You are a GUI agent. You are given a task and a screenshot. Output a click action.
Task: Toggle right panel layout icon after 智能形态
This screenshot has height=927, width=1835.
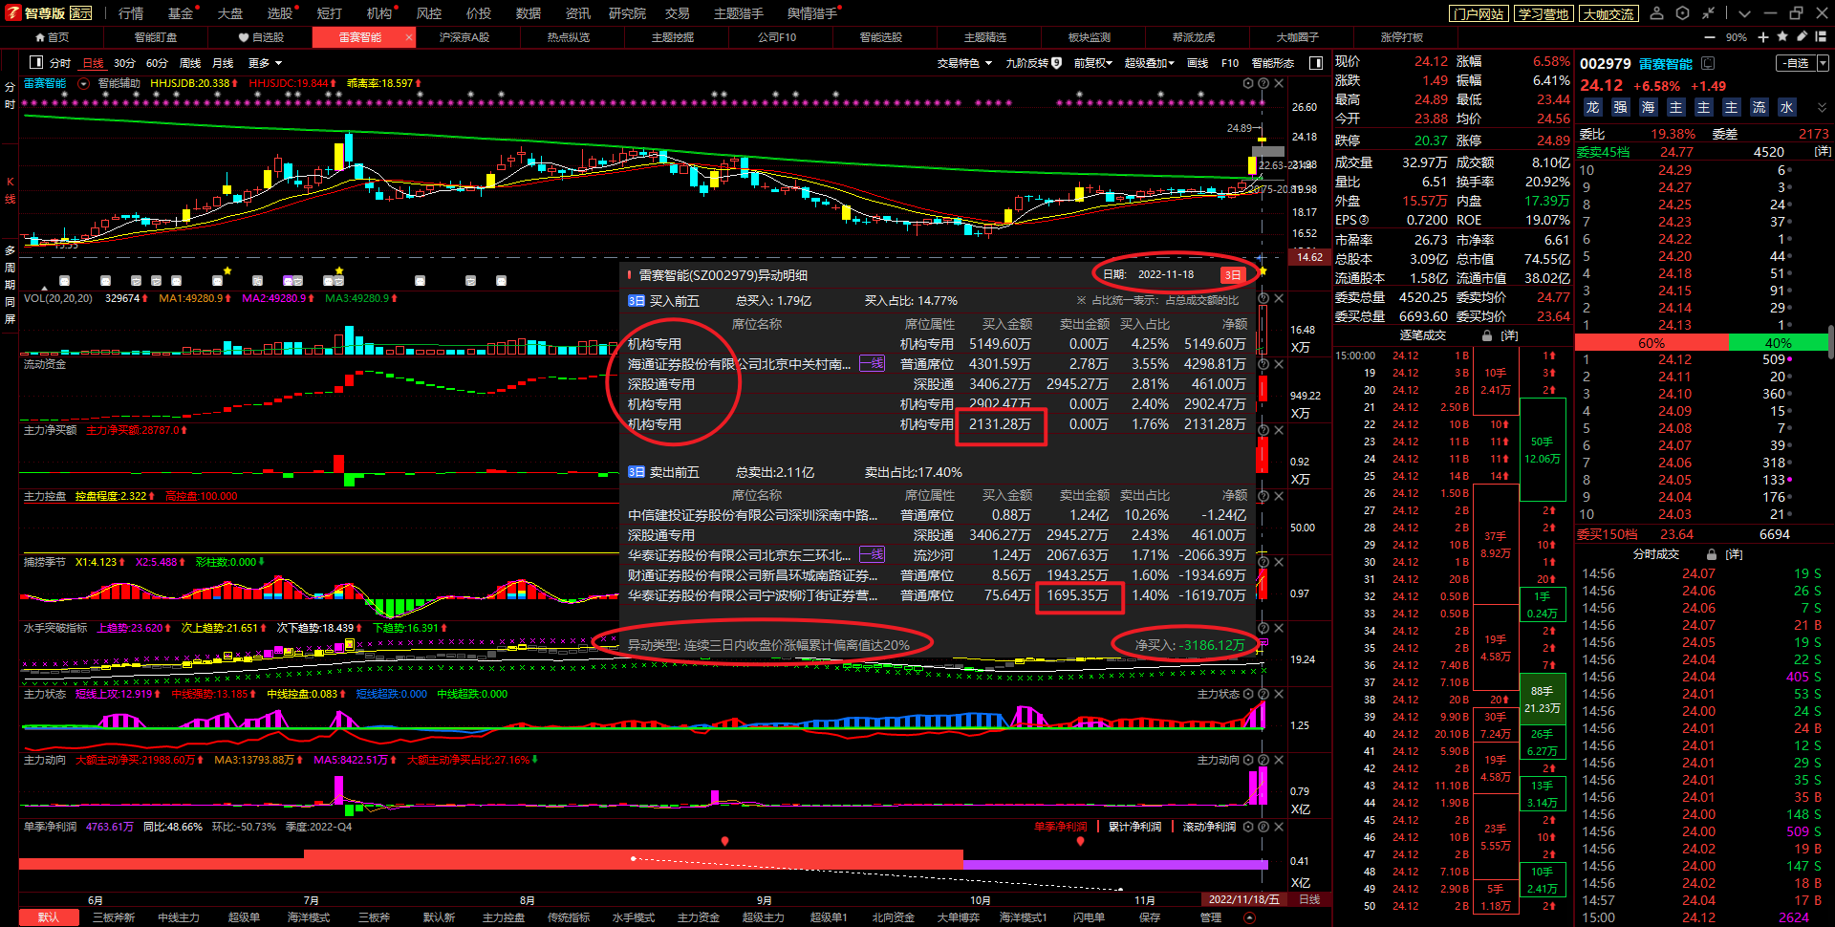[x=1316, y=62]
